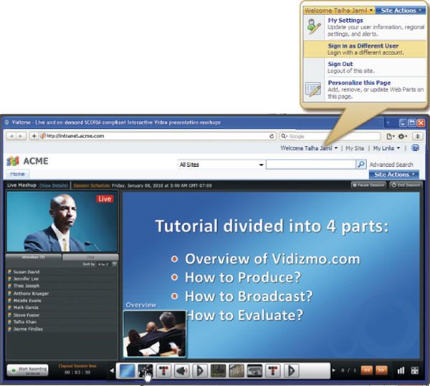The width and height of the screenshot is (430, 386).
Task: Click Site Actions in the callout
Action: tap(401, 11)
